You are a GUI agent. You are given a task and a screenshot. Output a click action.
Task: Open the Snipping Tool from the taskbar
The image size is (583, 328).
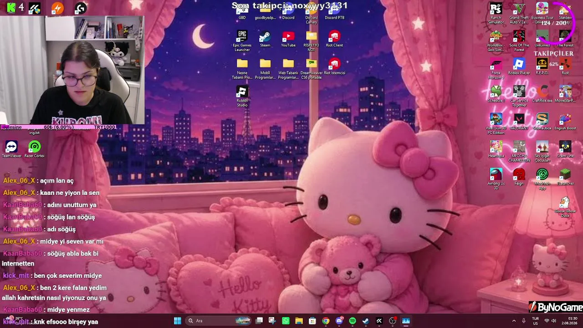272,321
